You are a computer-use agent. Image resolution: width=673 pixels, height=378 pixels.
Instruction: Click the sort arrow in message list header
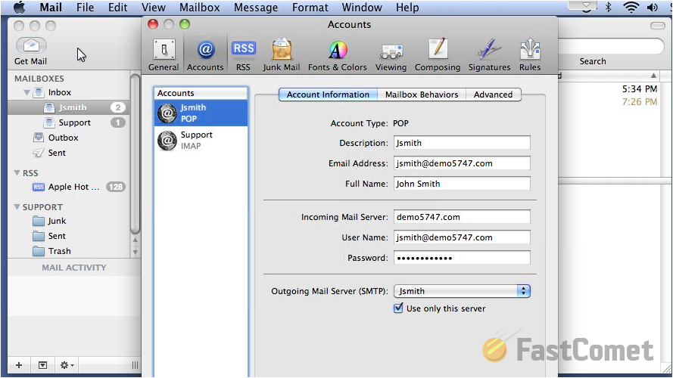653,76
